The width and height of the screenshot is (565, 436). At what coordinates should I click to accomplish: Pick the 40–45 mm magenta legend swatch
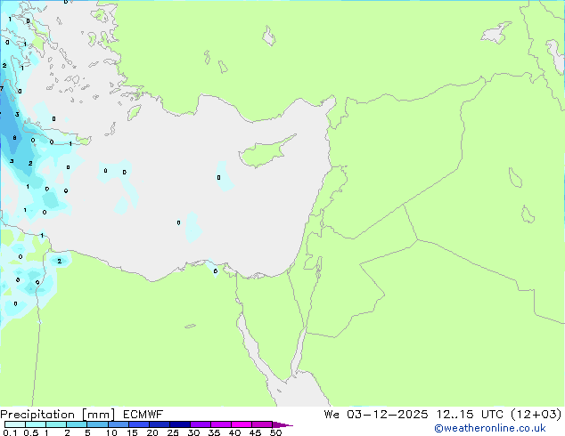[242, 424]
